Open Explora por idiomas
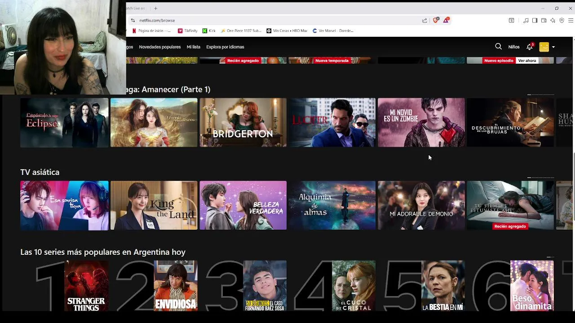This screenshot has height=323, width=575. click(225, 47)
